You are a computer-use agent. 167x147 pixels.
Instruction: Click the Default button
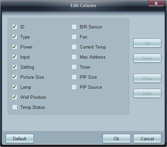(x=20, y=139)
